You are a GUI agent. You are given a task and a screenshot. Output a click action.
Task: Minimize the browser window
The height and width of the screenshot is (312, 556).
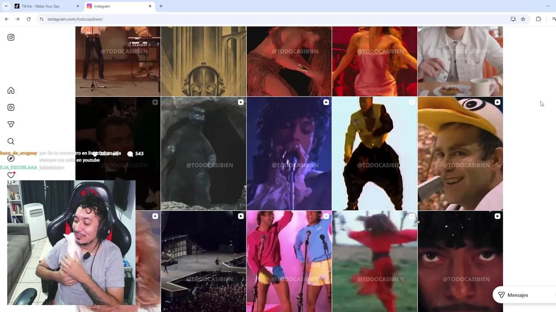[x=548, y=6]
